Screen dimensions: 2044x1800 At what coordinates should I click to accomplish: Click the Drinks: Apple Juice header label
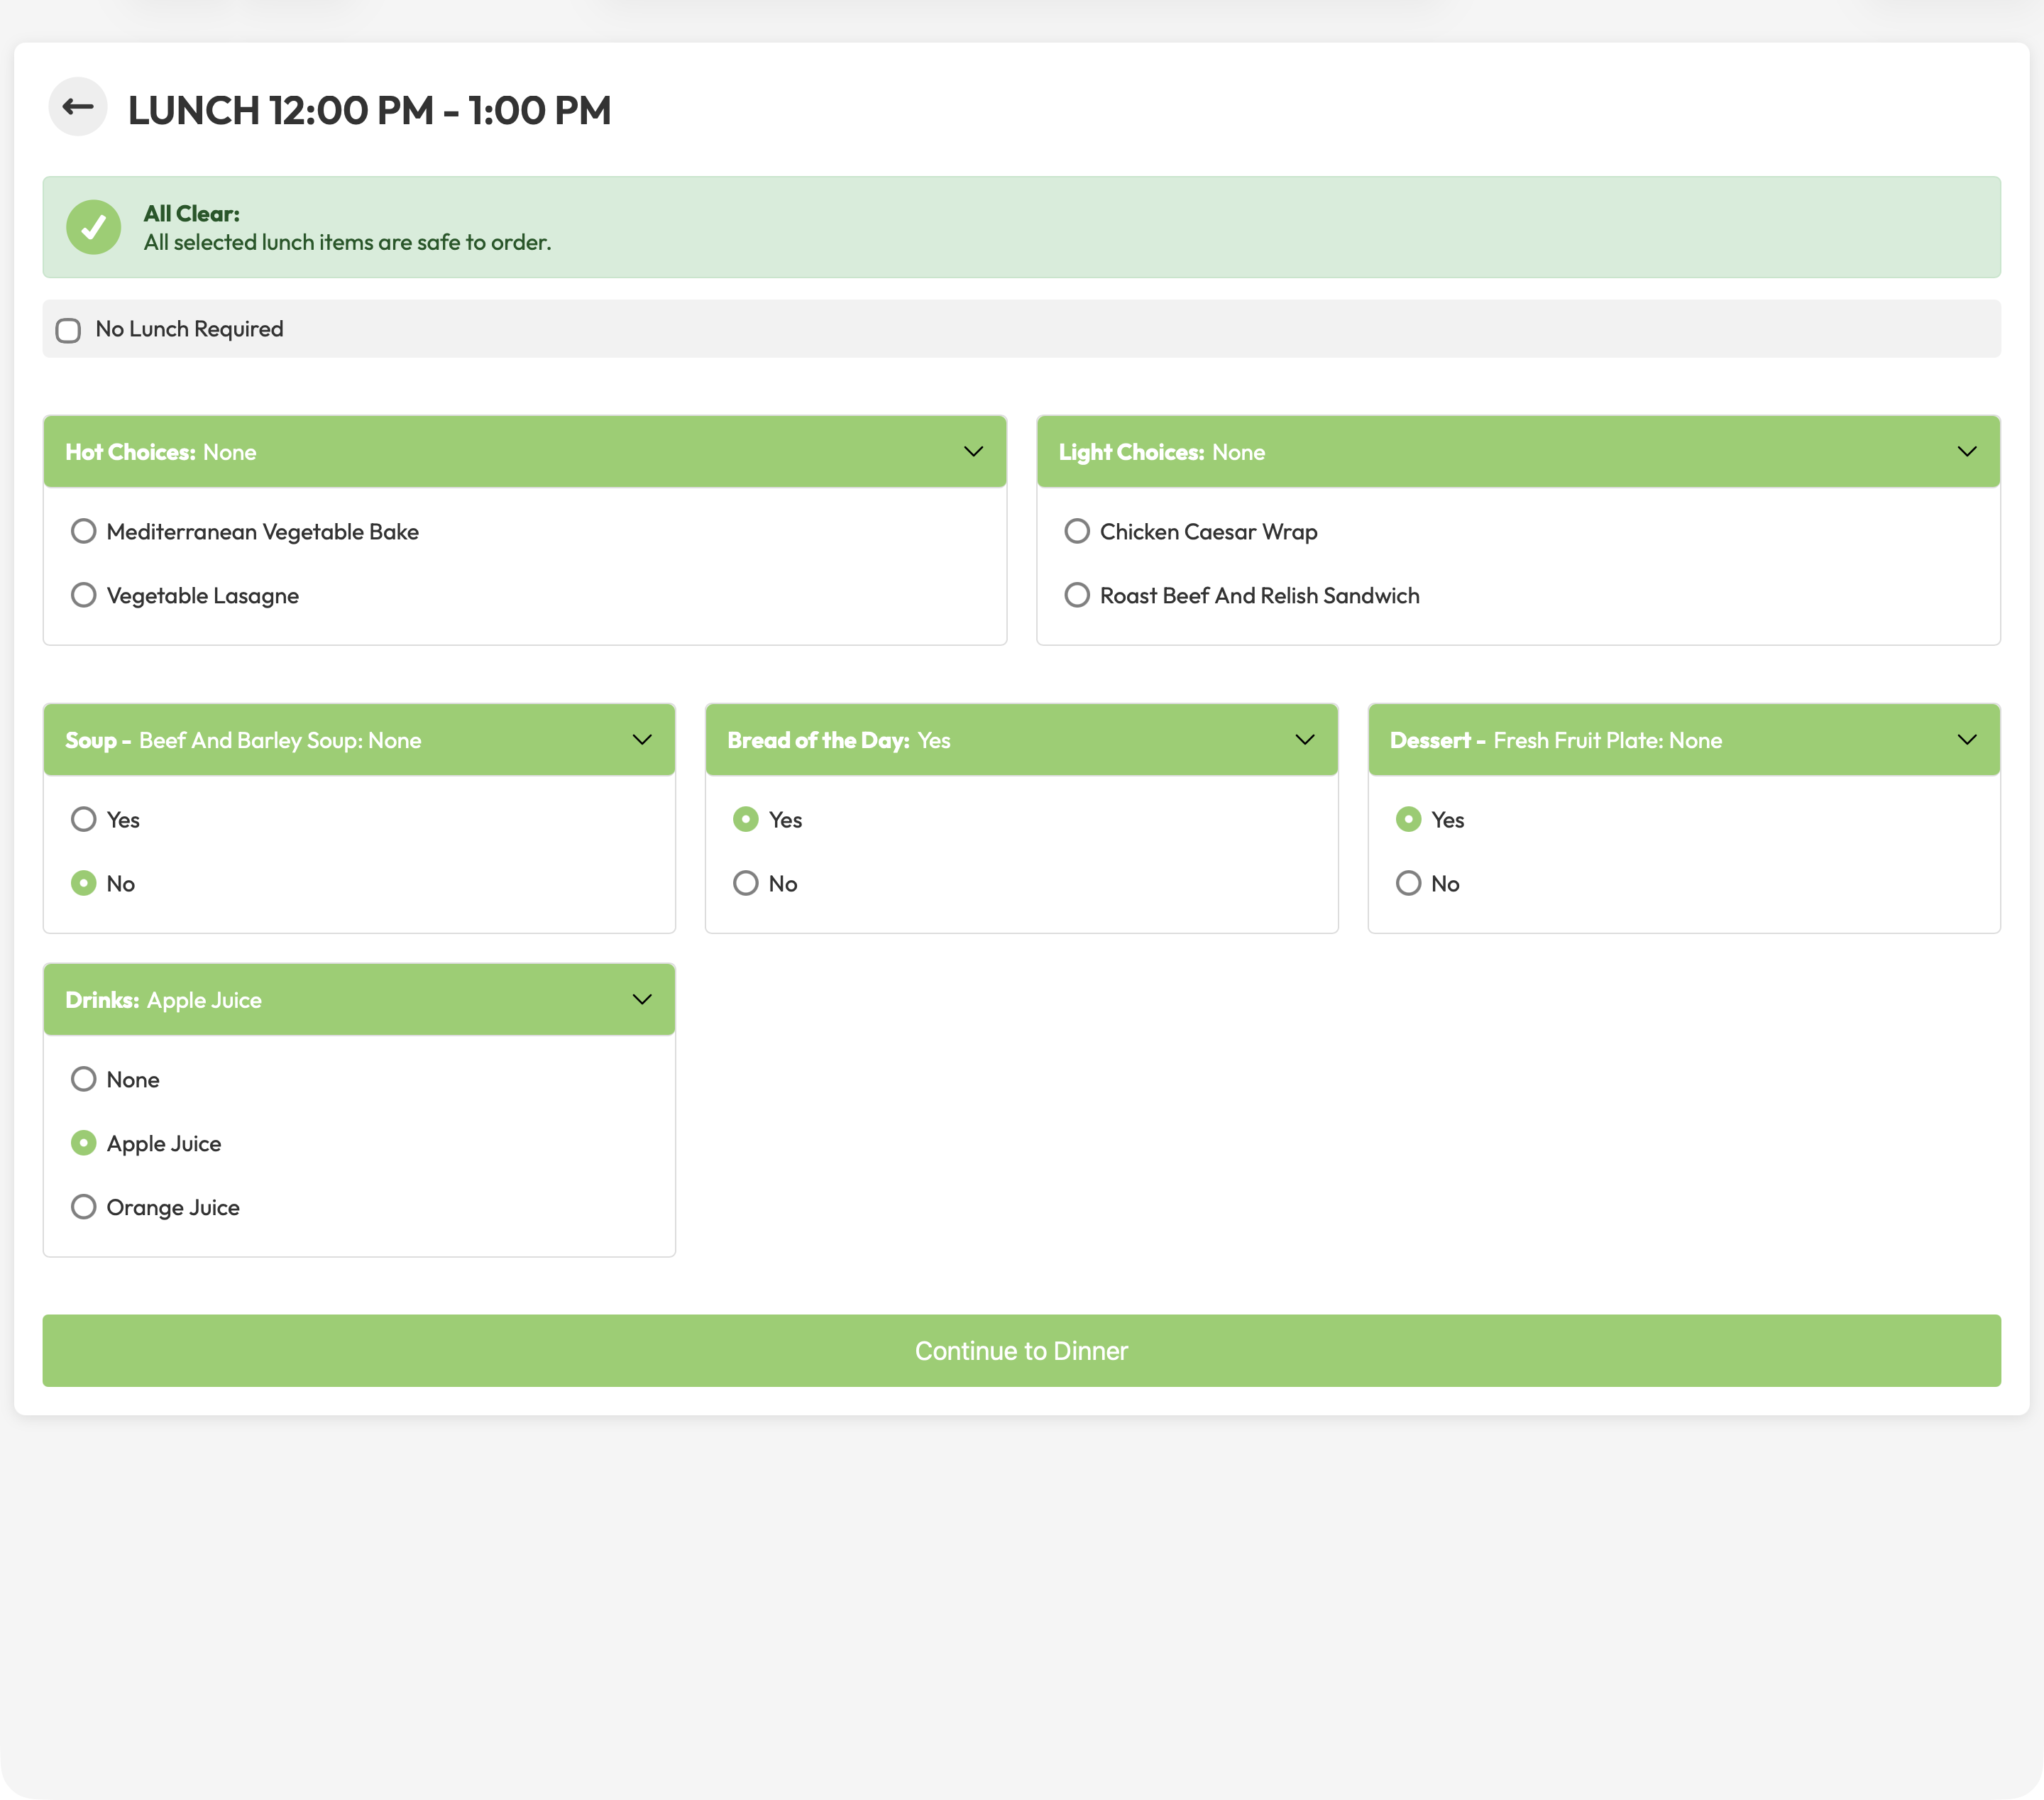pyautogui.click(x=164, y=1000)
